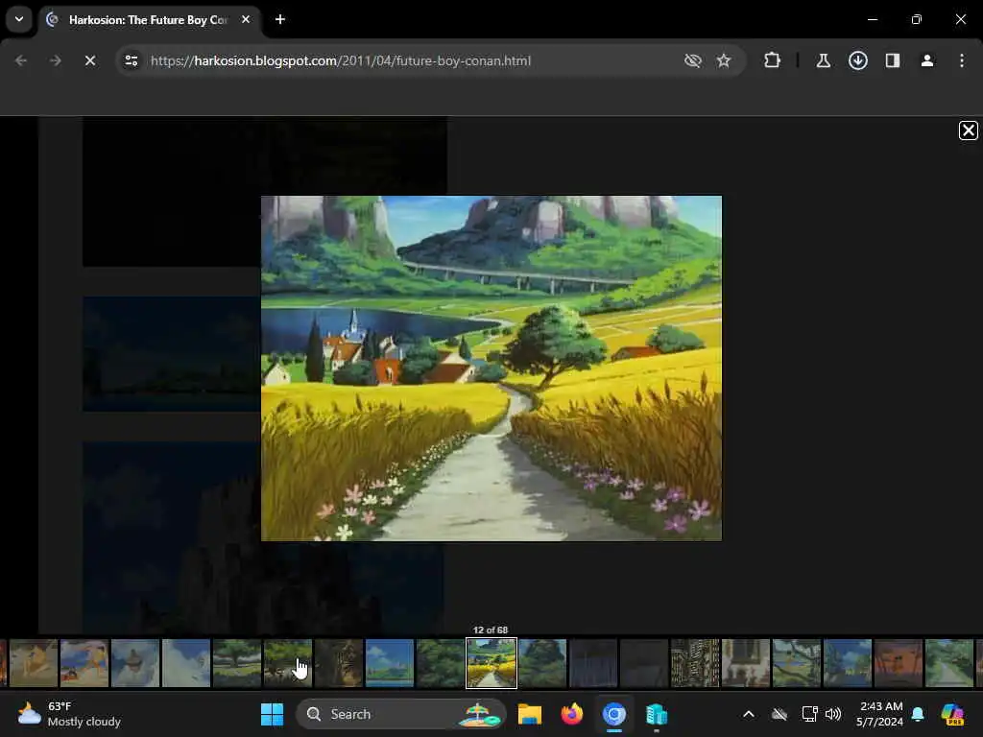
Task: Select the highlighted wheat field thumbnail
Action: [491, 663]
